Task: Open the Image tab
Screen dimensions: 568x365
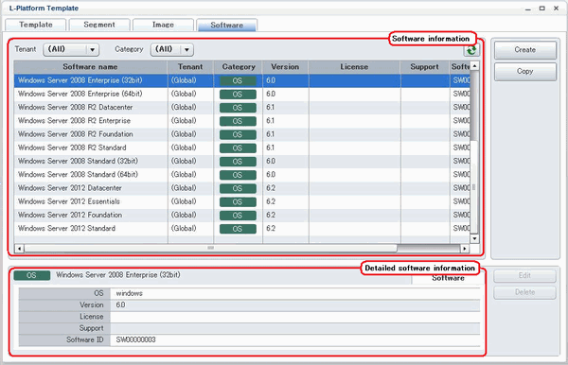Action: coord(163,25)
